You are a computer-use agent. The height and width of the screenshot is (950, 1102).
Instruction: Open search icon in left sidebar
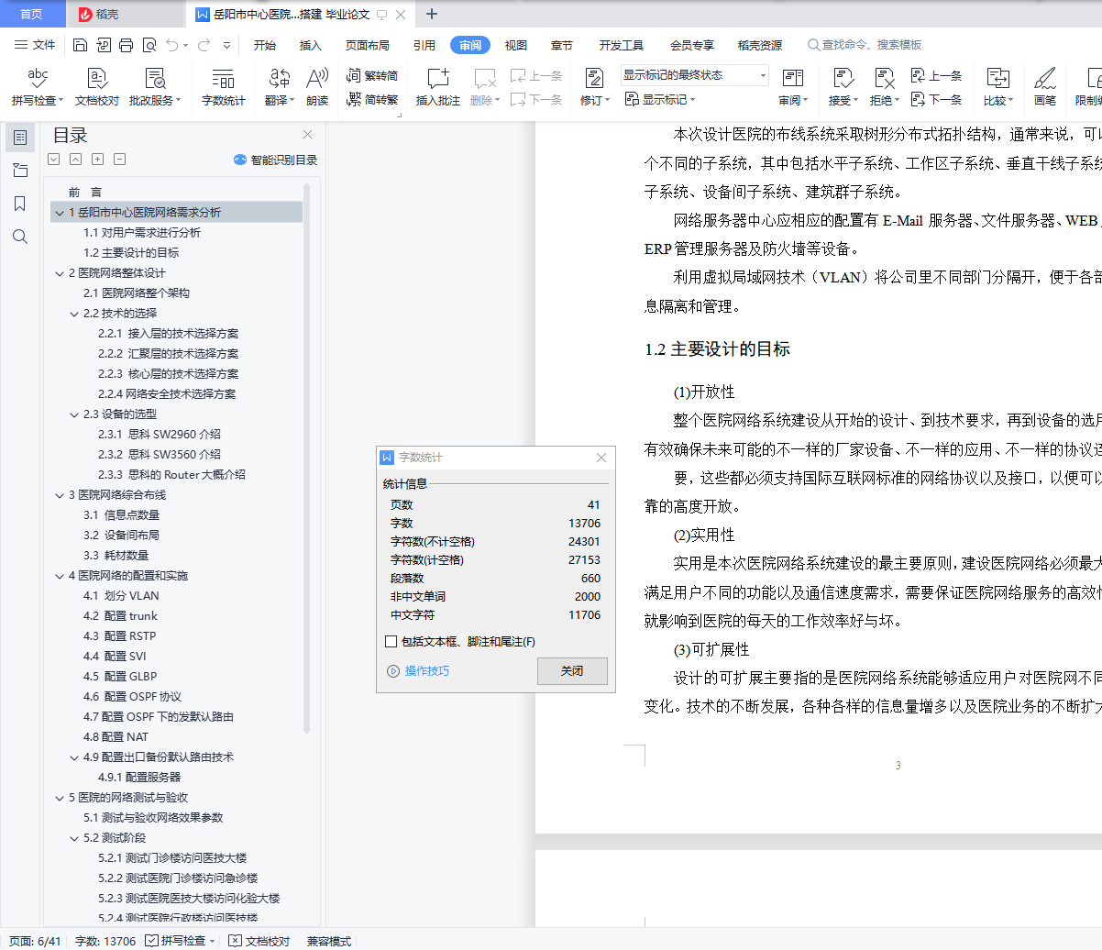tap(20, 237)
